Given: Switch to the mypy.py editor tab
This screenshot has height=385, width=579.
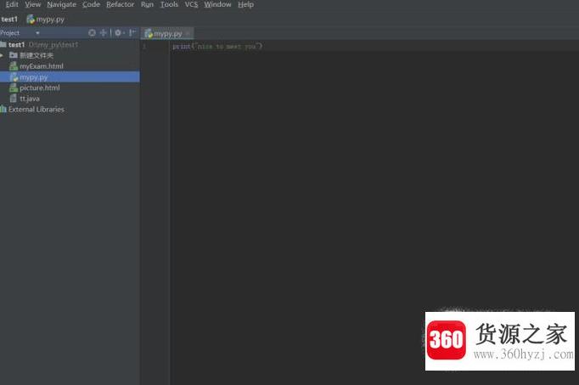Looking at the screenshot, I should point(167,34).
